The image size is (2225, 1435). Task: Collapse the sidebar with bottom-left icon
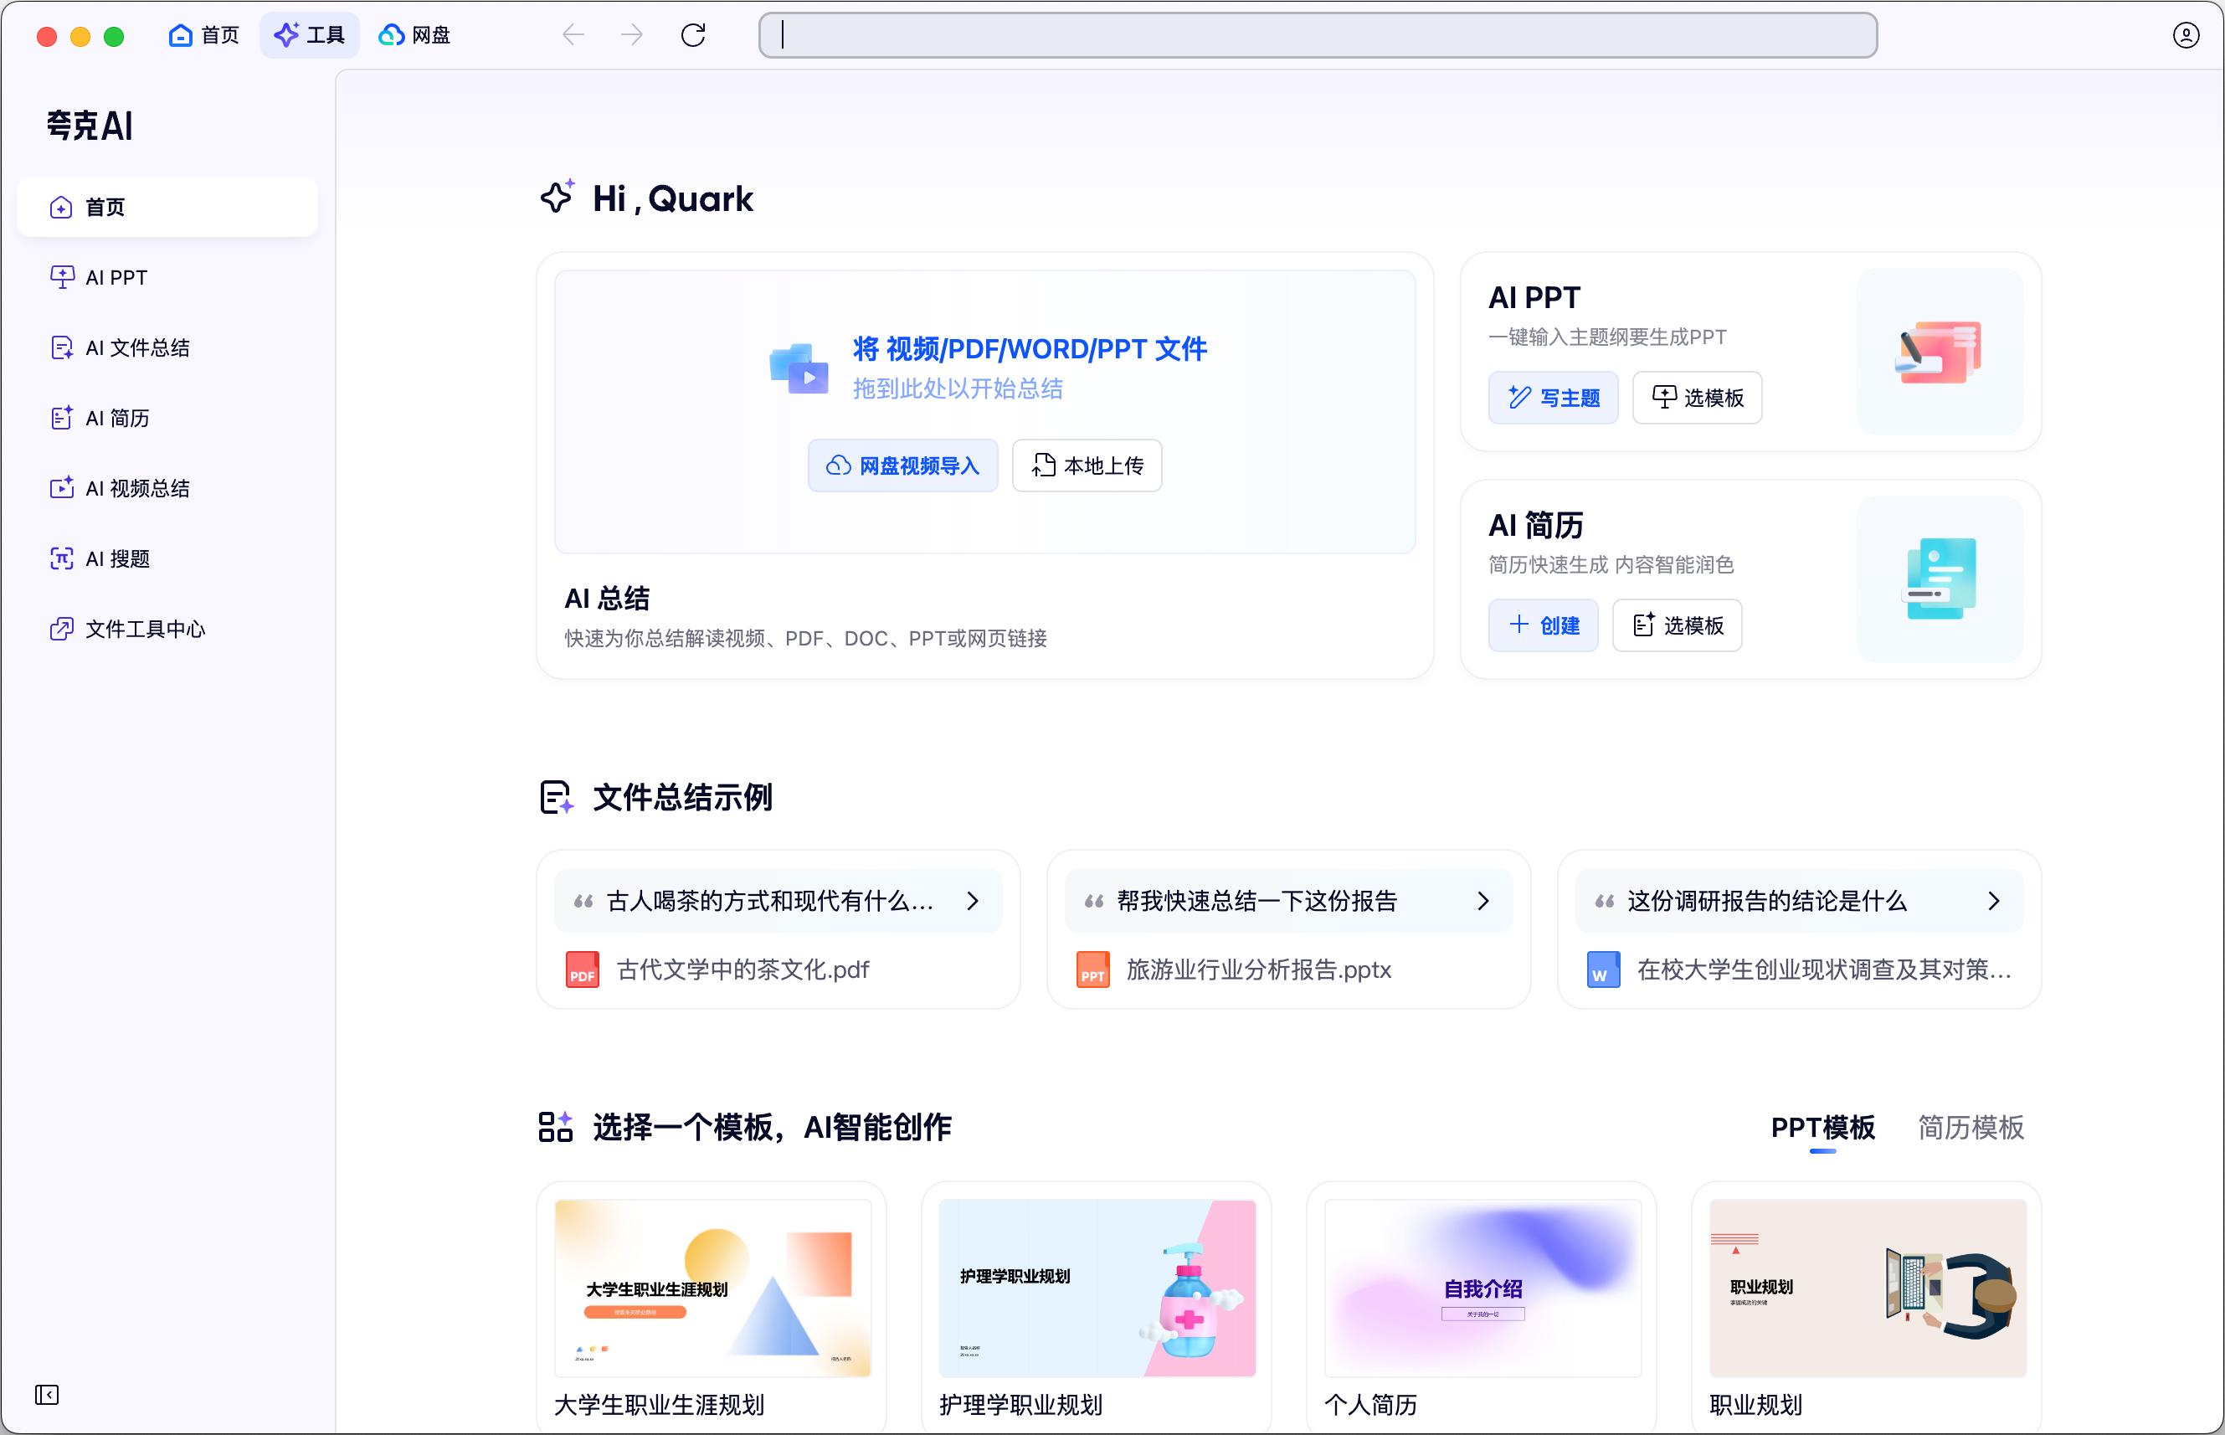click(47, 1394)
